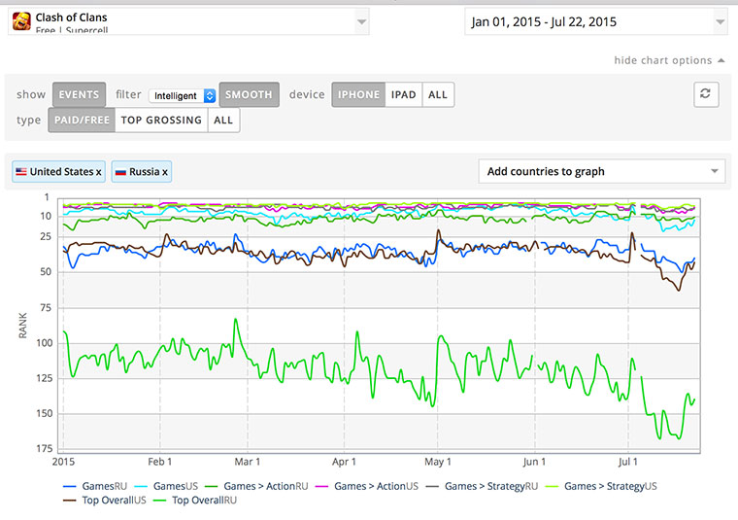Select TOP GROSSING chart type
Viewport: 738px width, 520px height.
click(x=161, y=121)
